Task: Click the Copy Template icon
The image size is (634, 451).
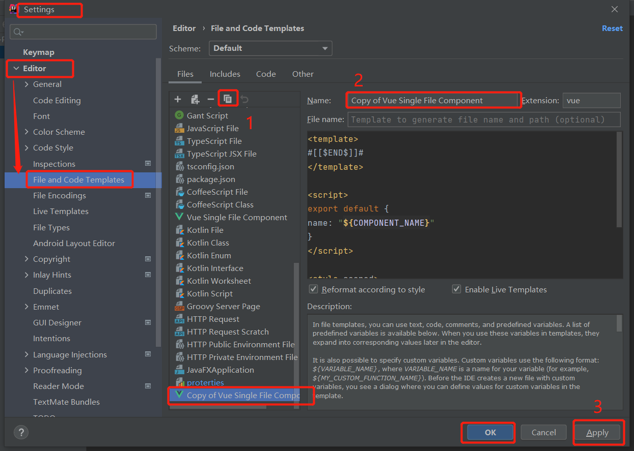Action: (x=228, y=99)
